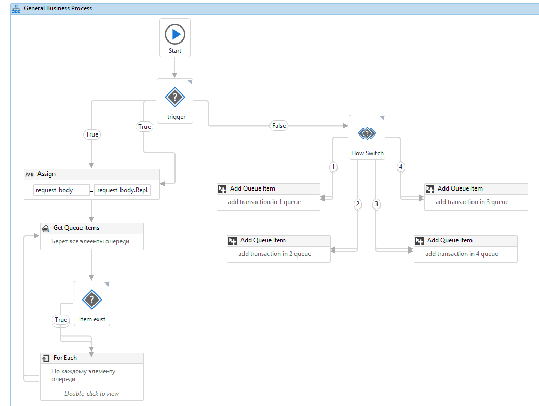Select the True label above Assign activity
Image resolution: width=539 pixels, height=406 pixels.
click(x=92, y=134)
